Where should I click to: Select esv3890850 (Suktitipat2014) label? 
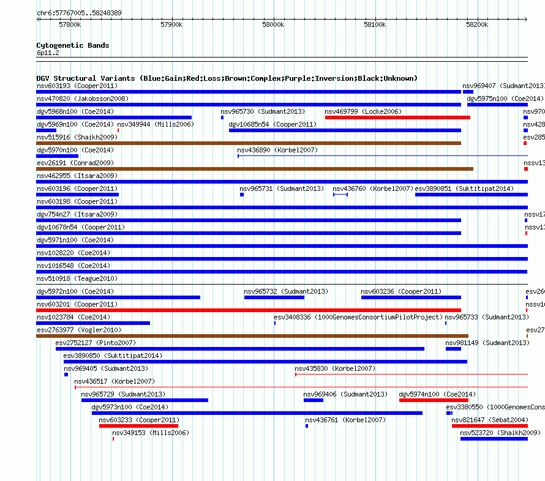click(113, 356)
